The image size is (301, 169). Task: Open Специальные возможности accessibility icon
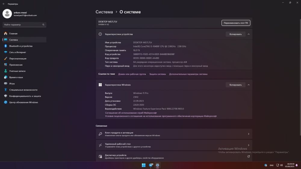5,90
